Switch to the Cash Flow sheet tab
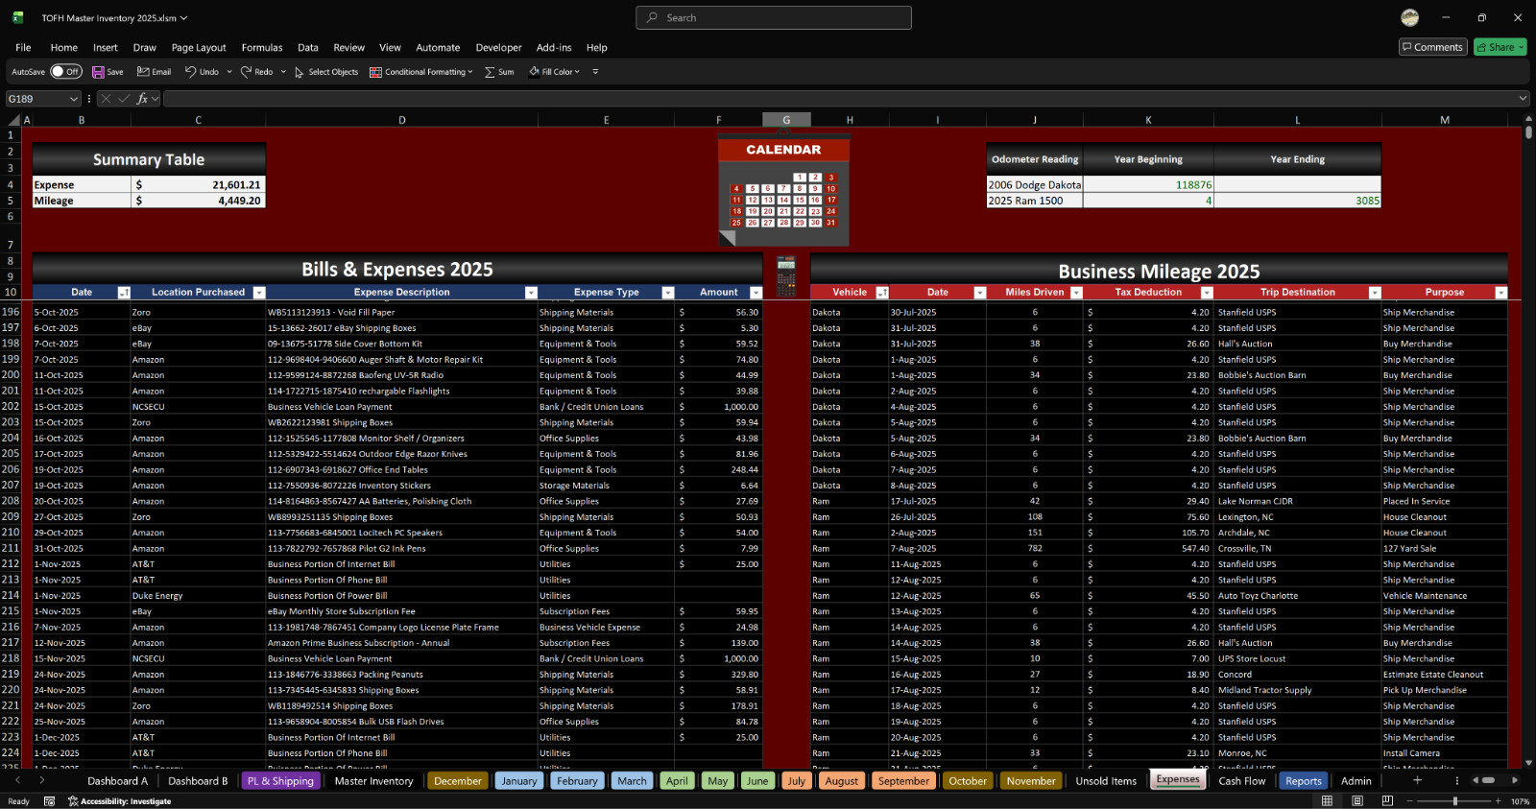Image resolution: width=1536 pixels, height=809 pixels. pos(1242,781)
